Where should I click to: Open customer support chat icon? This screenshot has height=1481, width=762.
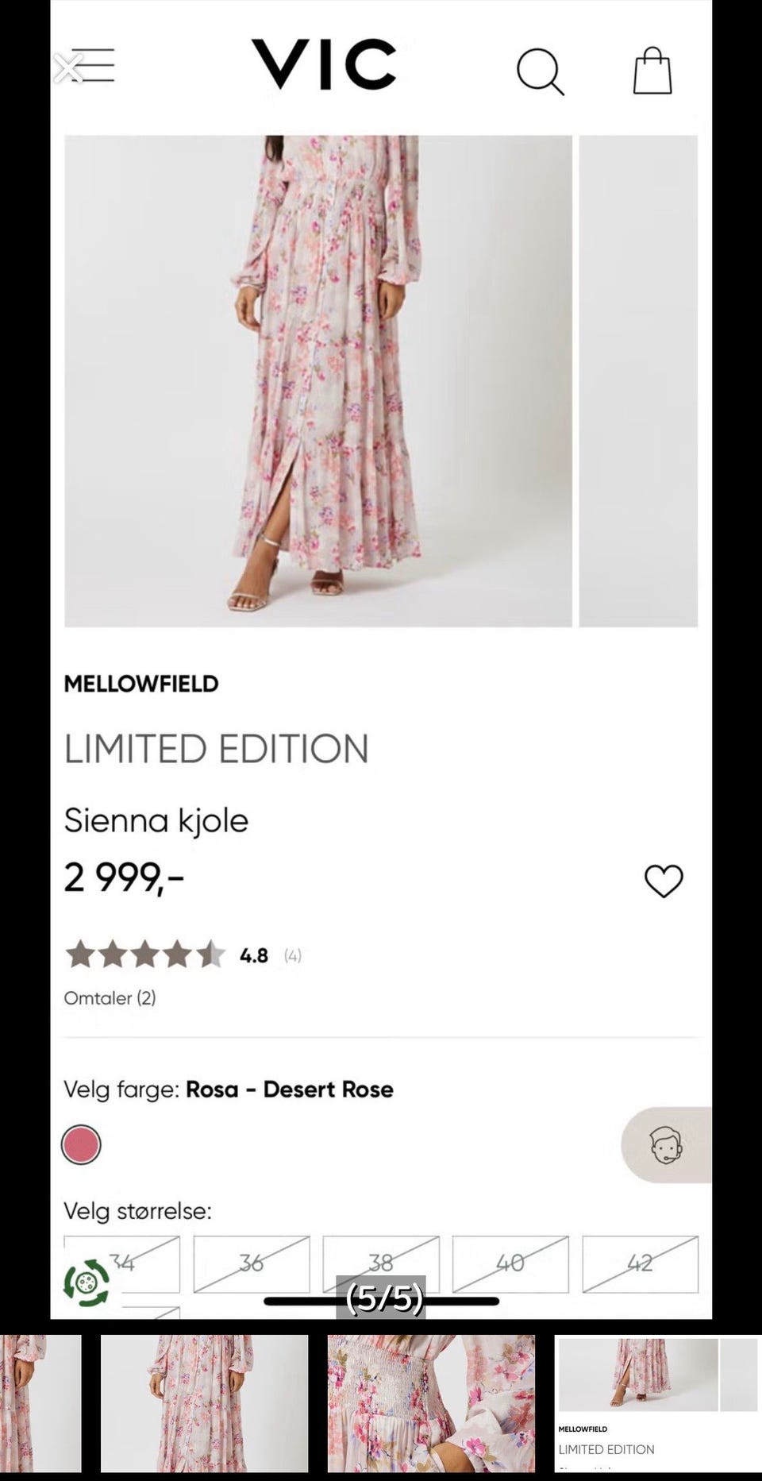[x=666, y=1145]
